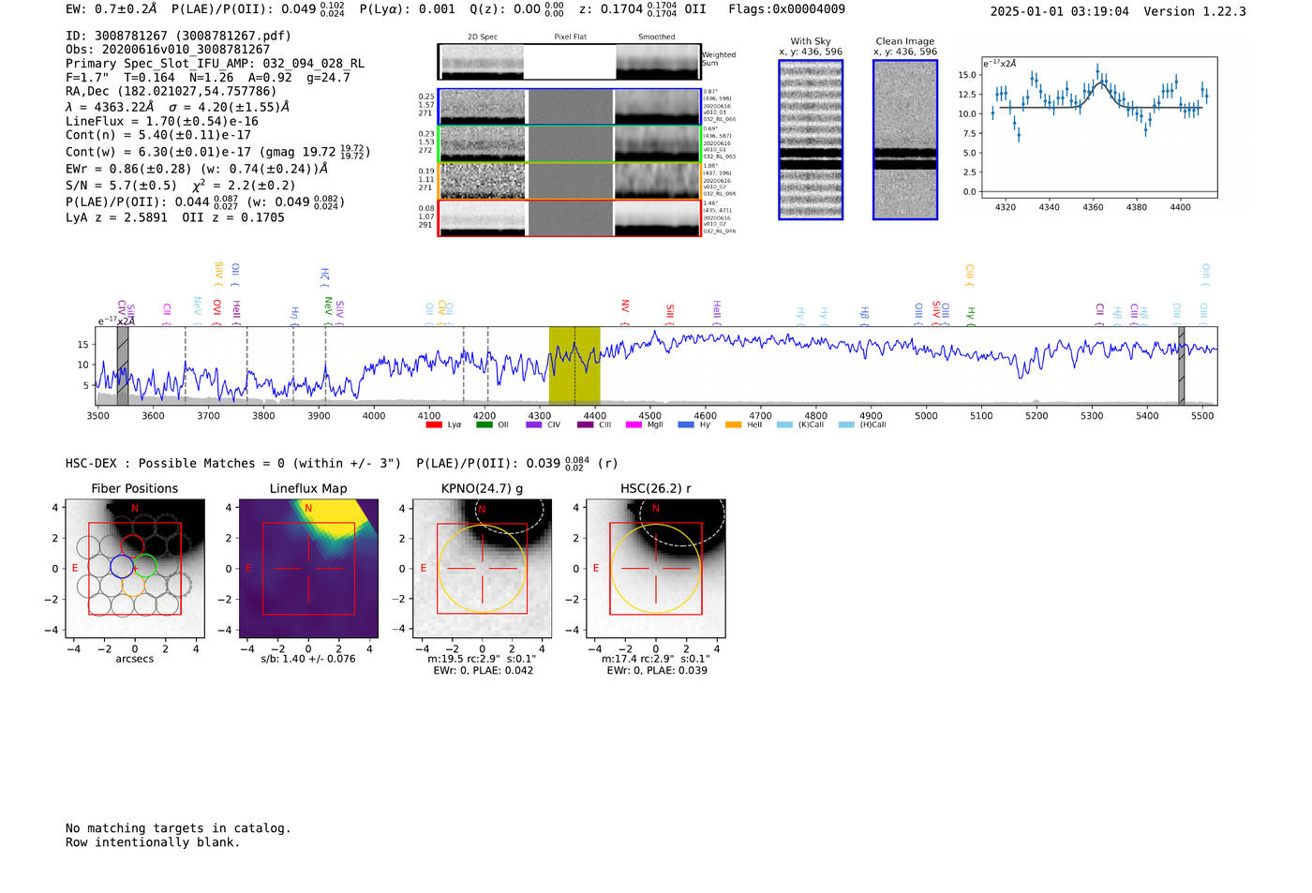The width and height of the screenshot is (1312, 893).
Task: Click the red fiber circle in Fiber Positions
Action: click(133, 546)
